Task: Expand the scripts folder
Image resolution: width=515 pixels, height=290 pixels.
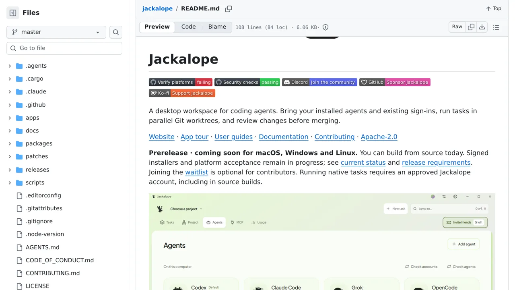Action: coord(10,183)
